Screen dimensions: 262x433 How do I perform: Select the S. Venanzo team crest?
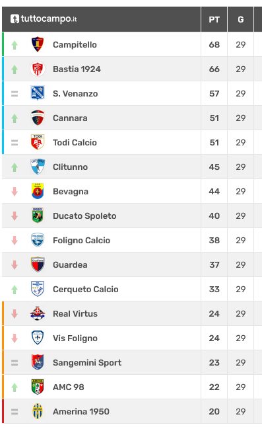pos(38,93)
